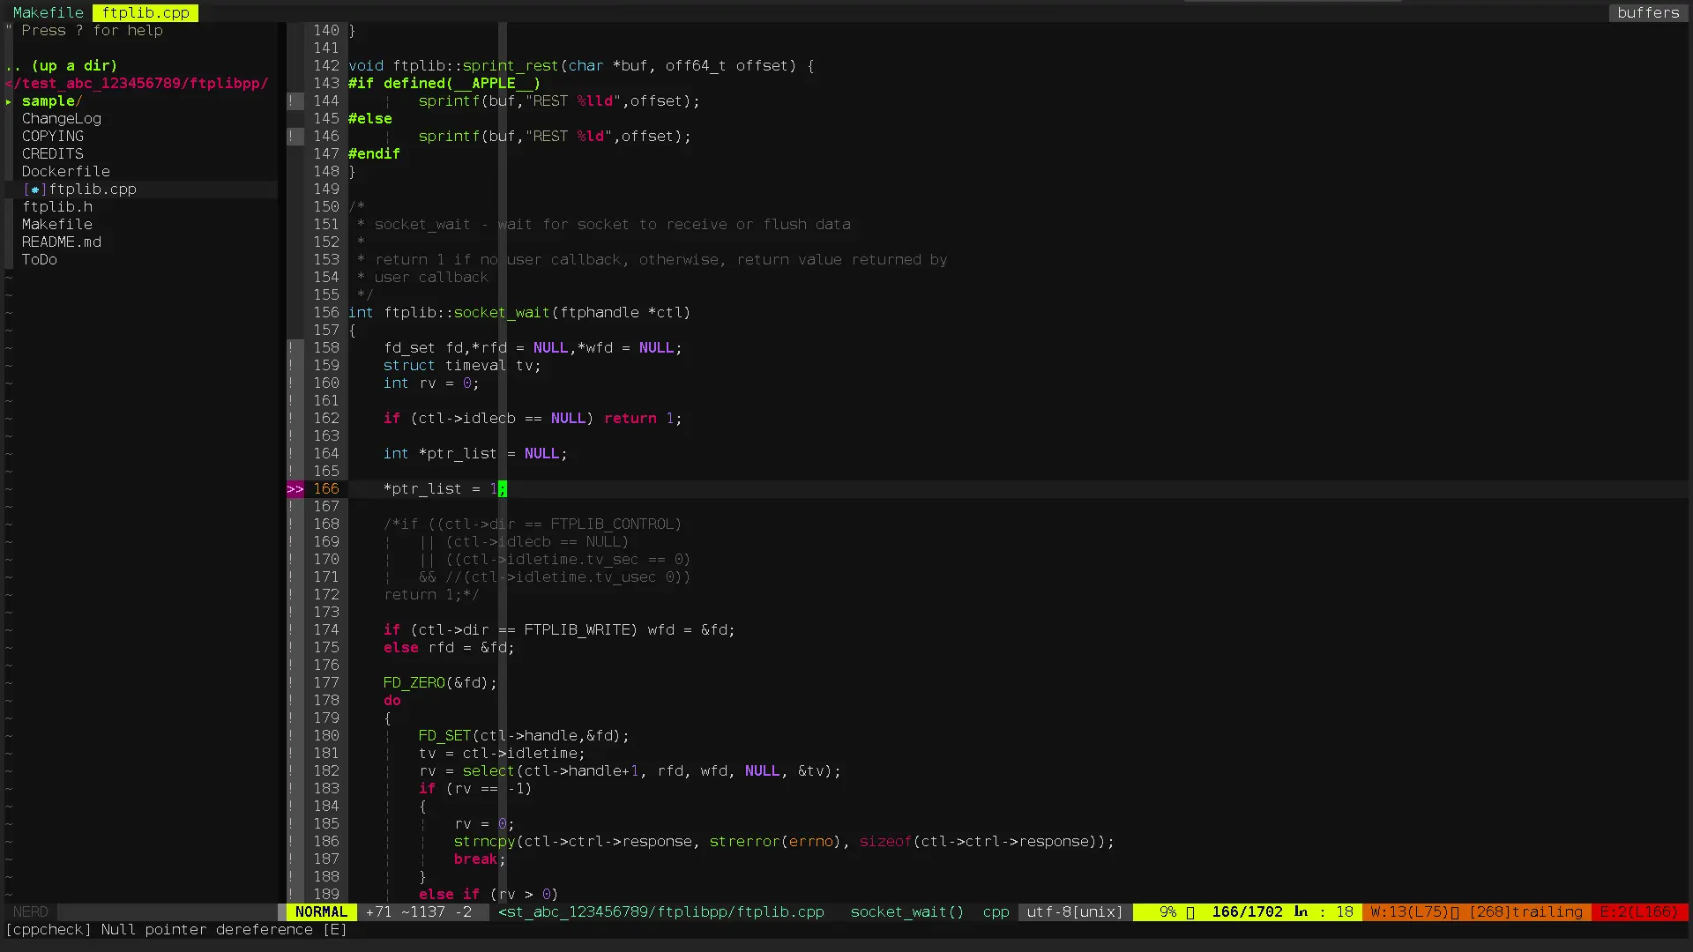Screen dimensions: 1693x952
Task: Open ftplib.h from file tree
Action: click(x=57, y=207)
